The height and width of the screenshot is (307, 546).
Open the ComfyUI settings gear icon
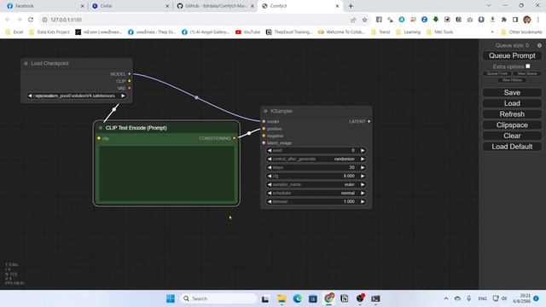(539, 45)
